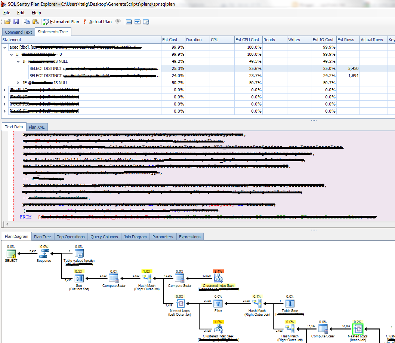
Task: Sort by Est CPU Cost column header
Action: coord(249,40)
